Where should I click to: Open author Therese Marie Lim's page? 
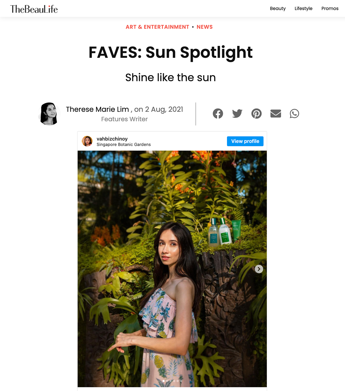97,109
